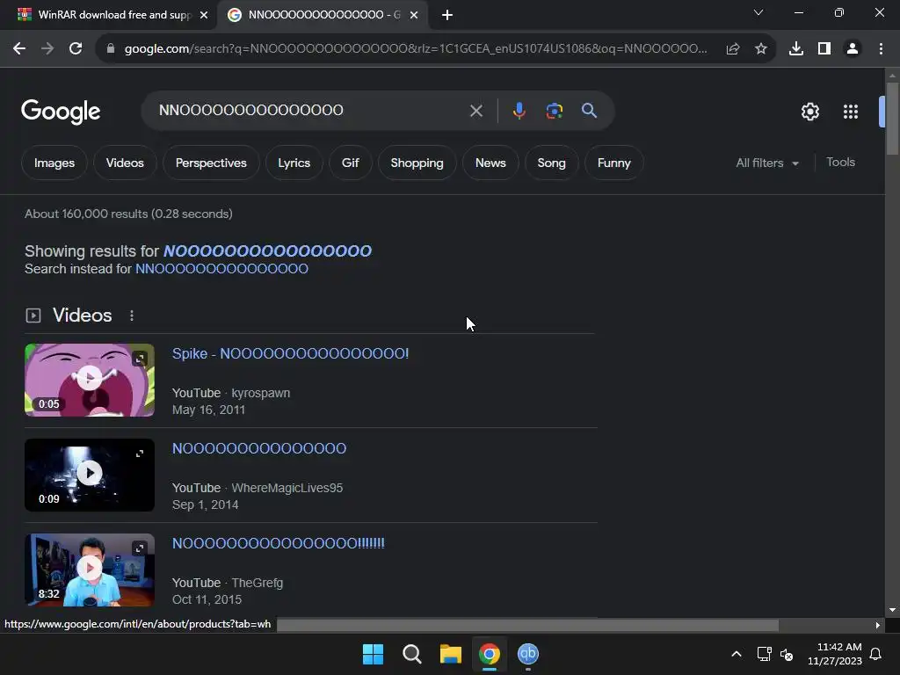Open the Videos section options menu
The width and height of the screenshot is (900, 675).
(132, 316)
